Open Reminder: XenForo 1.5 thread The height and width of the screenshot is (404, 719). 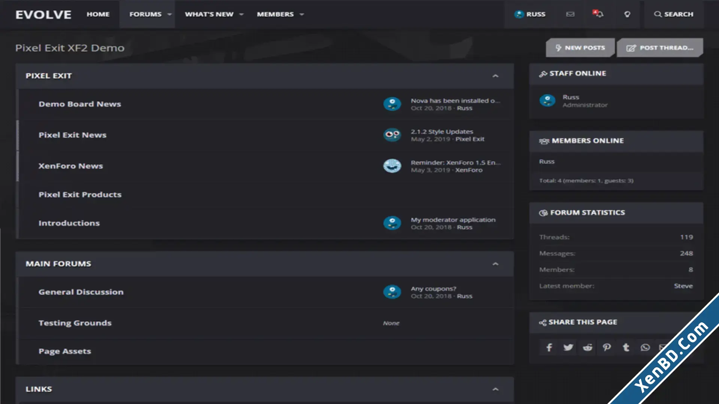point(455,163)
